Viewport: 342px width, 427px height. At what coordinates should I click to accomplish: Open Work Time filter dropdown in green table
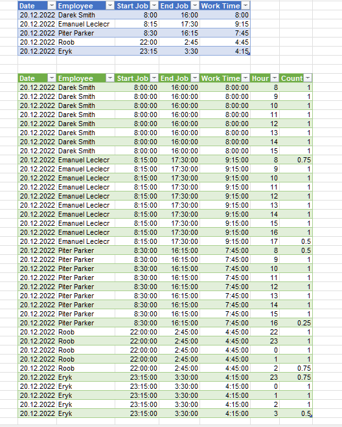(245, 78)
